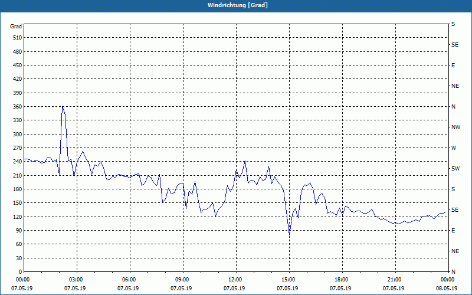The image size is (472, 295).
Task: Select the S compass label at the right axis top
Action: click(453, 24)
